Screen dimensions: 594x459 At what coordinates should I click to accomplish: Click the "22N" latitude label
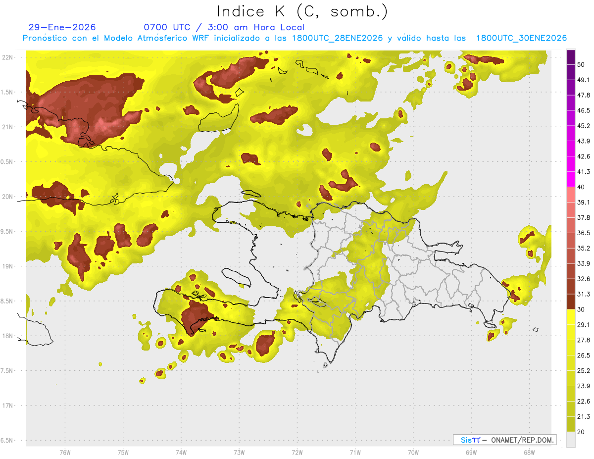pyautogui.click(x=7, y=57)
